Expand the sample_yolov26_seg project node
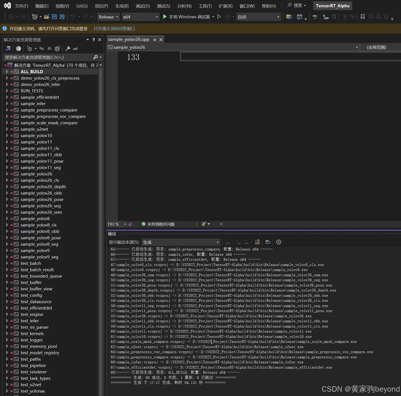Image resolution: width=401 pixels, height=396 pixels. 7,206
